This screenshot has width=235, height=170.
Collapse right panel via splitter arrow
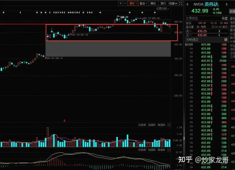pos(184,138)
